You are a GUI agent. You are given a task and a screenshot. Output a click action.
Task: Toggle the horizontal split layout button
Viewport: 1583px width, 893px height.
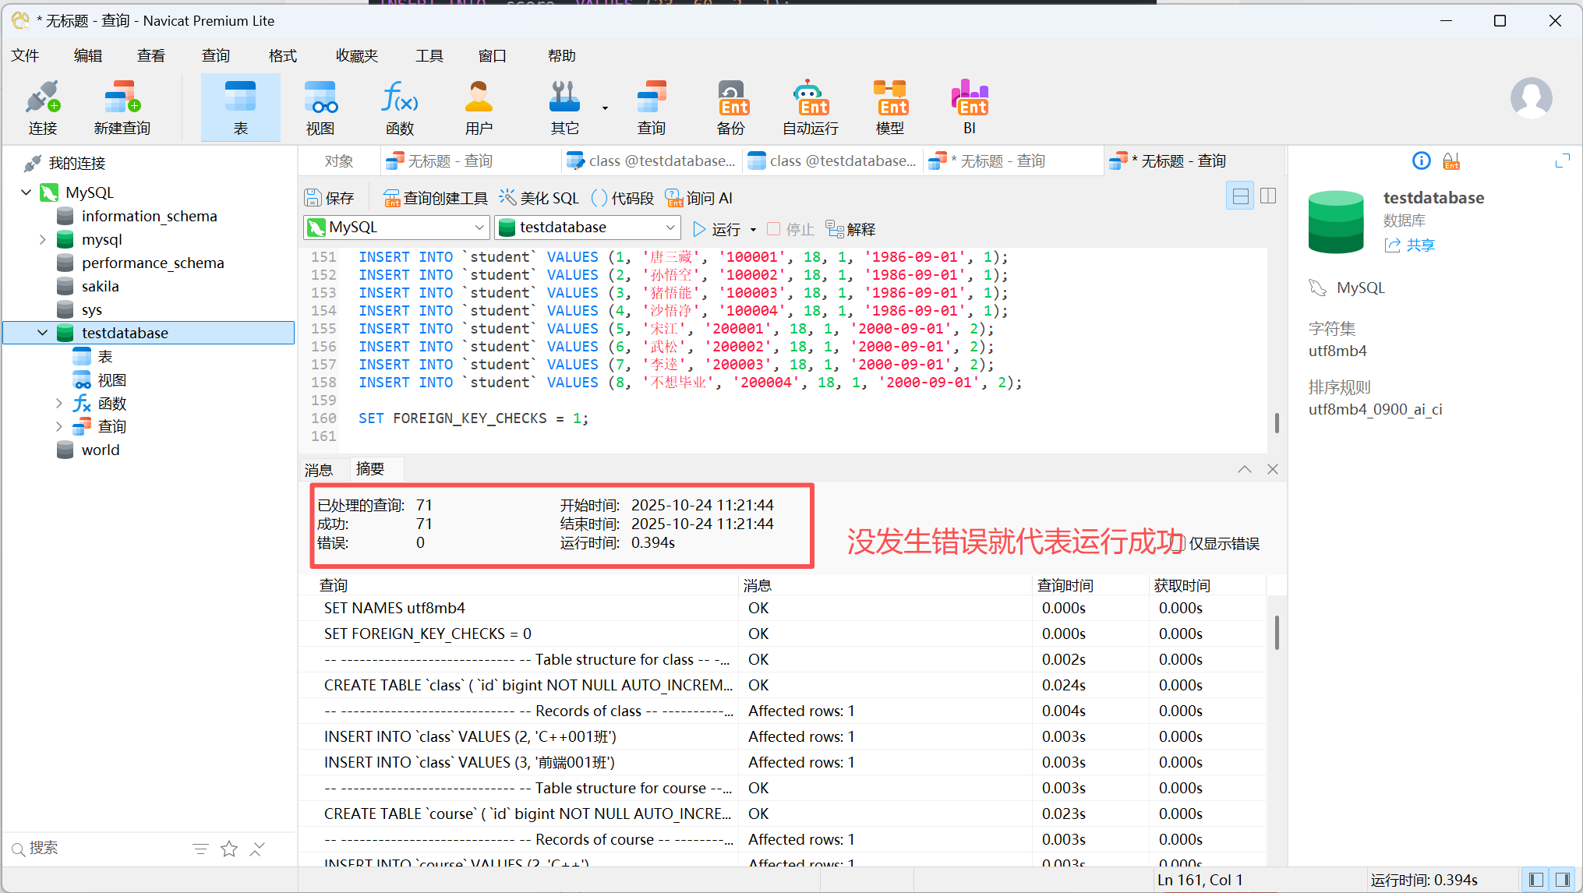pyautogui.click(x=1239, y=196)
